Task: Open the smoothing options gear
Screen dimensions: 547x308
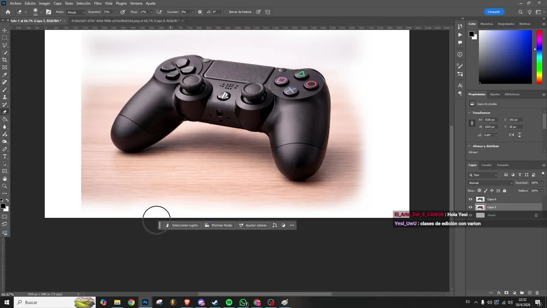Action: [x=200, y=12]
